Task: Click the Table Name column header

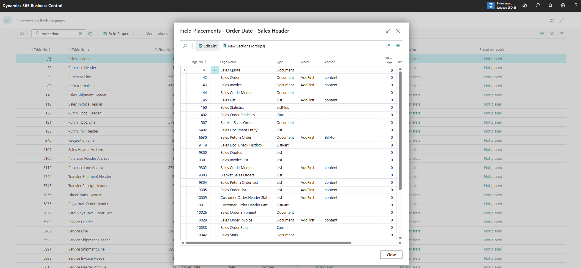Action: pos(79,50)
